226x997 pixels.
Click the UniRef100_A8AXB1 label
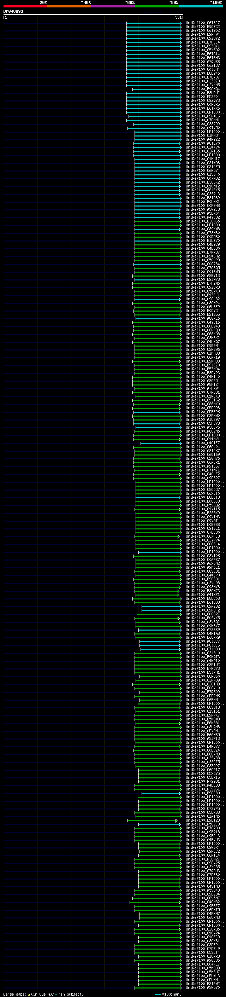tap(202, 940)
